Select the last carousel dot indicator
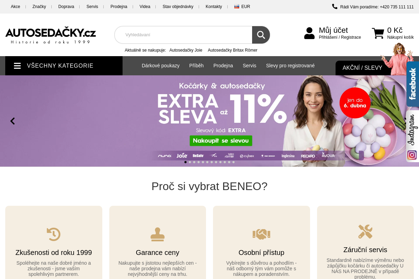Viewport: 419px width, 279px height. [234, 162]
